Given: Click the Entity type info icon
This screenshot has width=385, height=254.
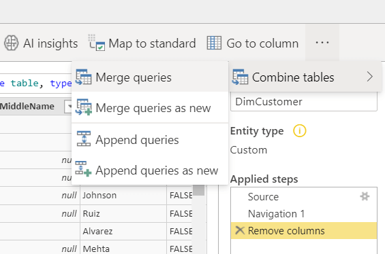Looking at the screenshot, I should (x=300, y=130).
